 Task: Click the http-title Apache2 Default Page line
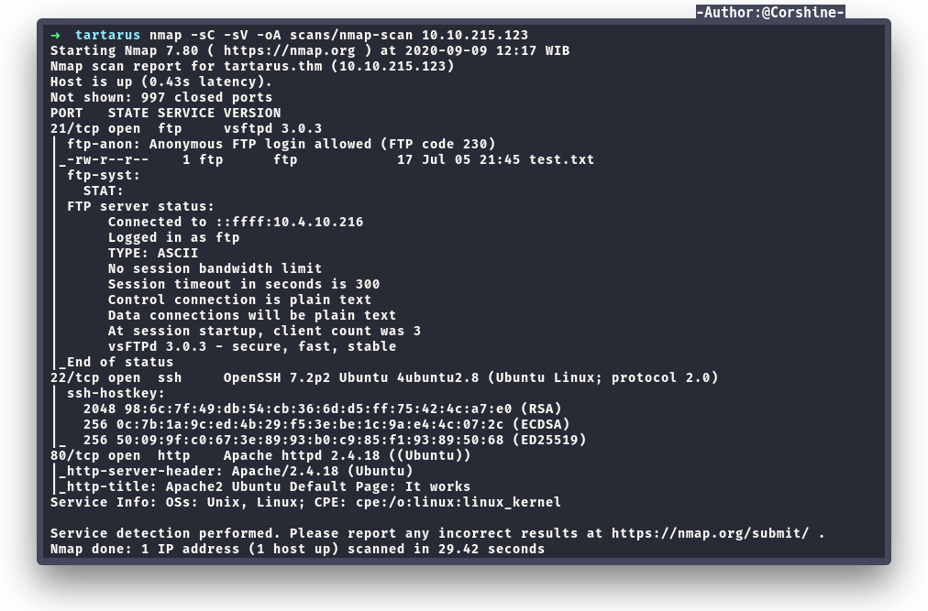coord(264,486)
